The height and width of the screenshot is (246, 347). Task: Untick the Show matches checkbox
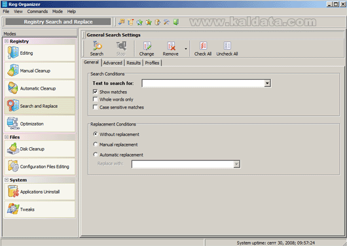pos(96,92)
